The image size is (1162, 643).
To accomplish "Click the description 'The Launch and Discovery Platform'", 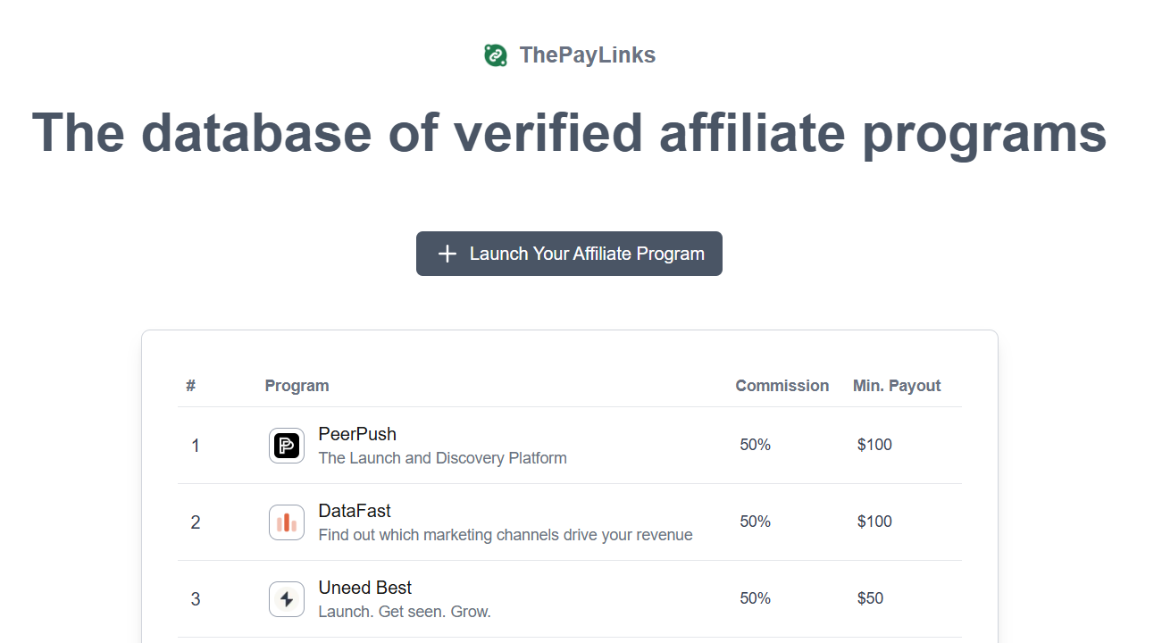I will click(442, 458).
